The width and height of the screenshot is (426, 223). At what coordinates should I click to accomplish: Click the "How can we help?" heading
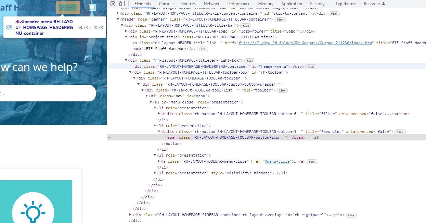click(39, 67)
